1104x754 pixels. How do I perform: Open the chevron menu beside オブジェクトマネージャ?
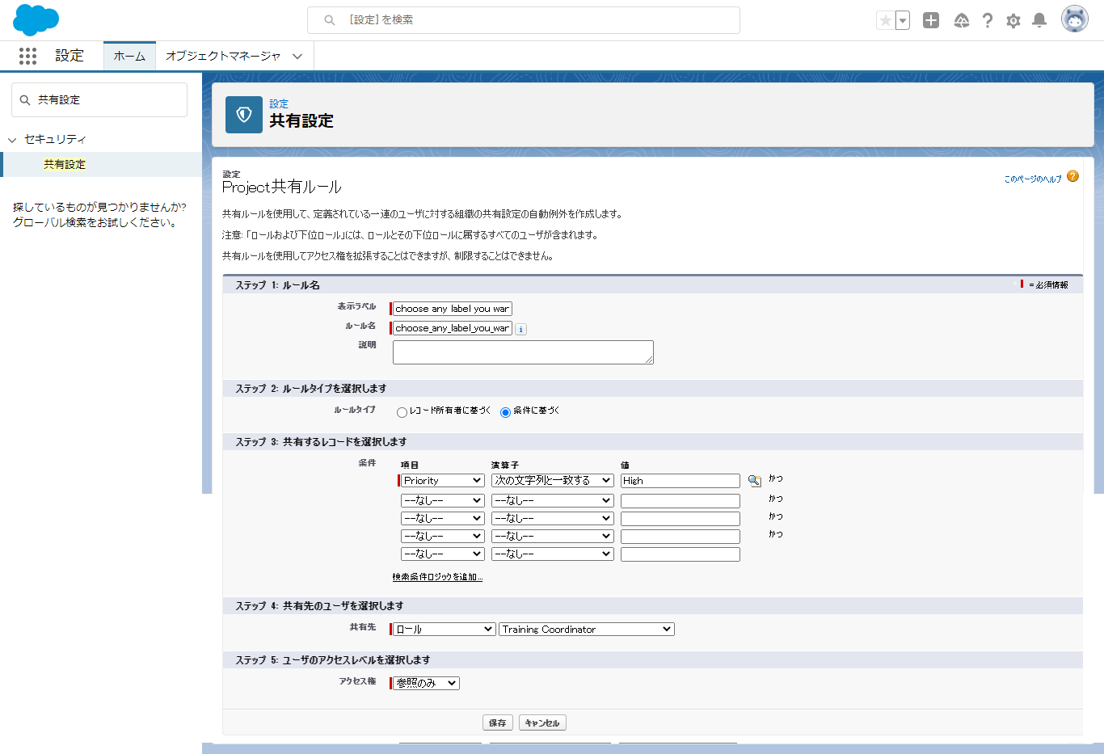point(297,56)
